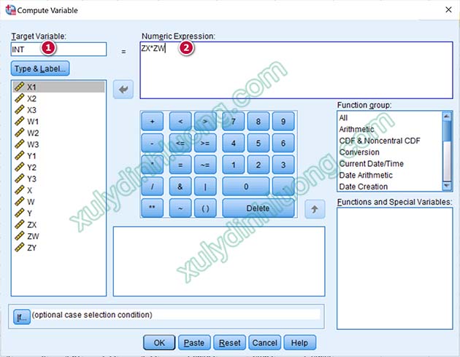
Task: Select Current Date/Time function group
Action: 390,164
